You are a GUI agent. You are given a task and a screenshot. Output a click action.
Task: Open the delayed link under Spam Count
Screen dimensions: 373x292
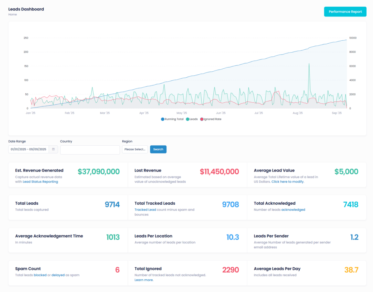[x=58, y=275]
